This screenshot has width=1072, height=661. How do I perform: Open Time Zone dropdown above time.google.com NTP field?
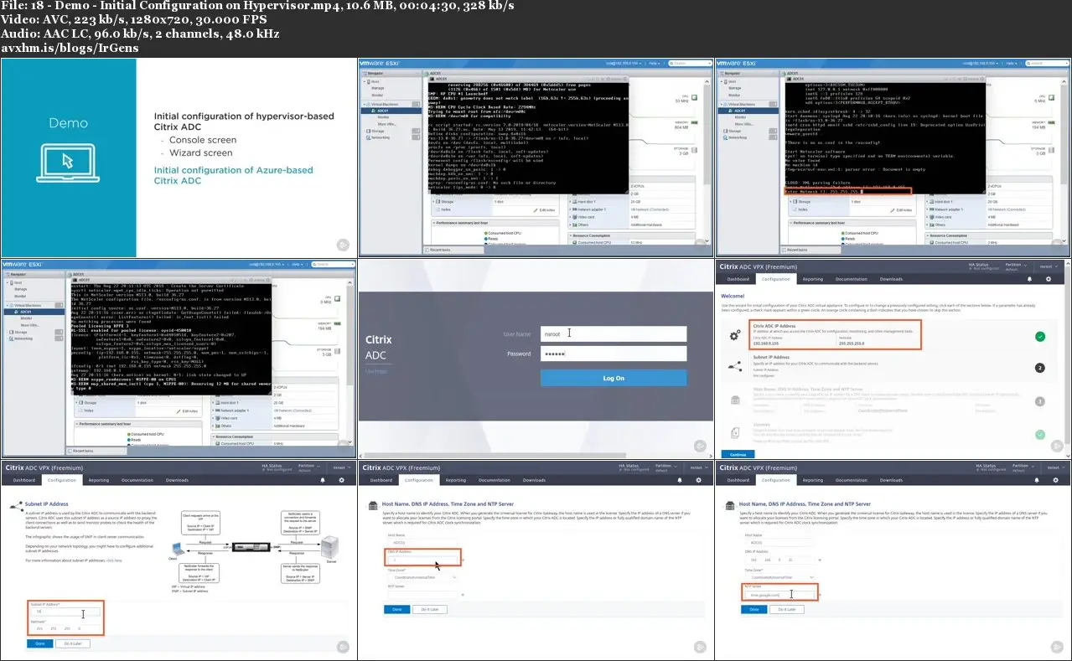[779, 577]
